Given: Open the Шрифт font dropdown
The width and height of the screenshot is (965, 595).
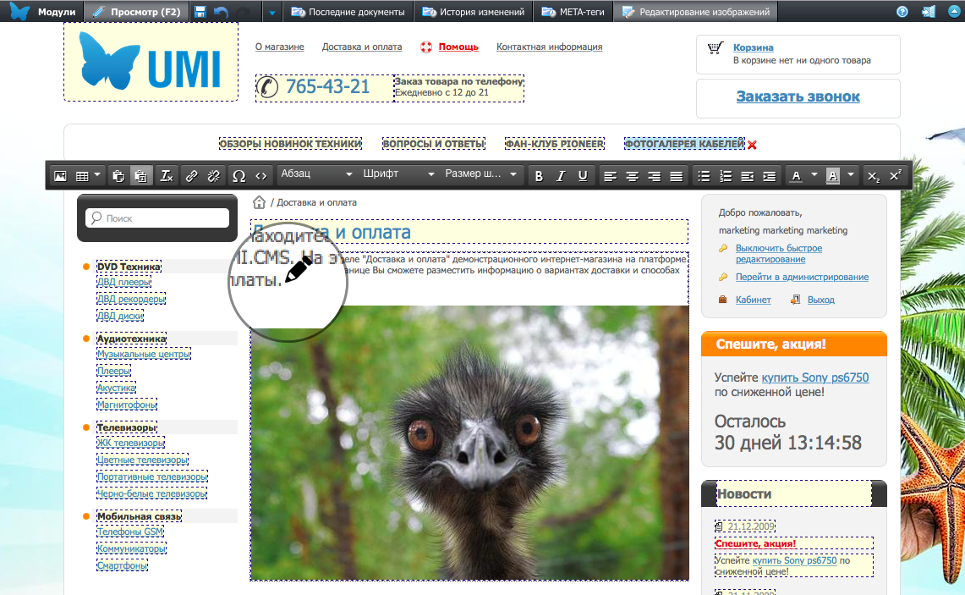Looking at the screenshot, I should point(398,174).
